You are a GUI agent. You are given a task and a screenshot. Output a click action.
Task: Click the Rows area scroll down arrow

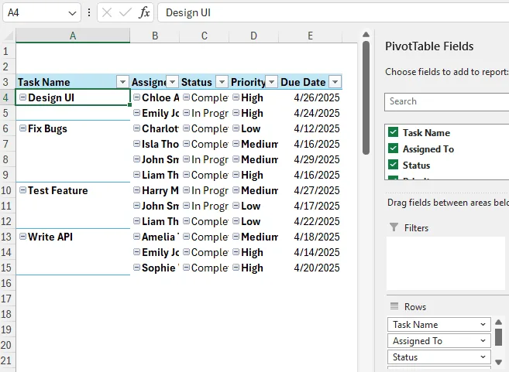(x=499, y=362)
